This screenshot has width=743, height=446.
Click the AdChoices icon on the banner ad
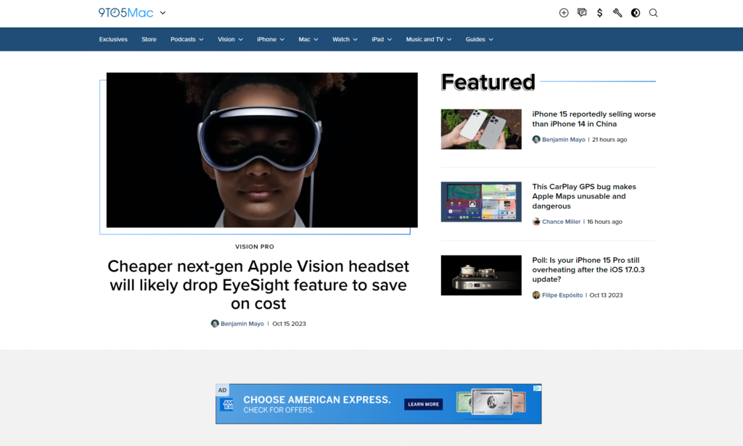pyautogui.click(x=537, y=389)
